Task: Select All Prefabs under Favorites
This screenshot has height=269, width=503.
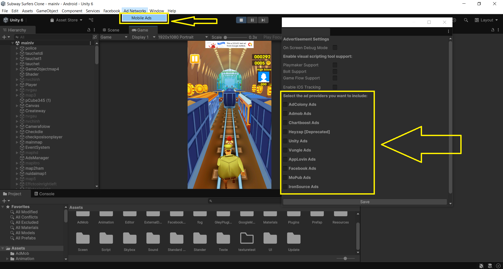Action: click(25, 238)
